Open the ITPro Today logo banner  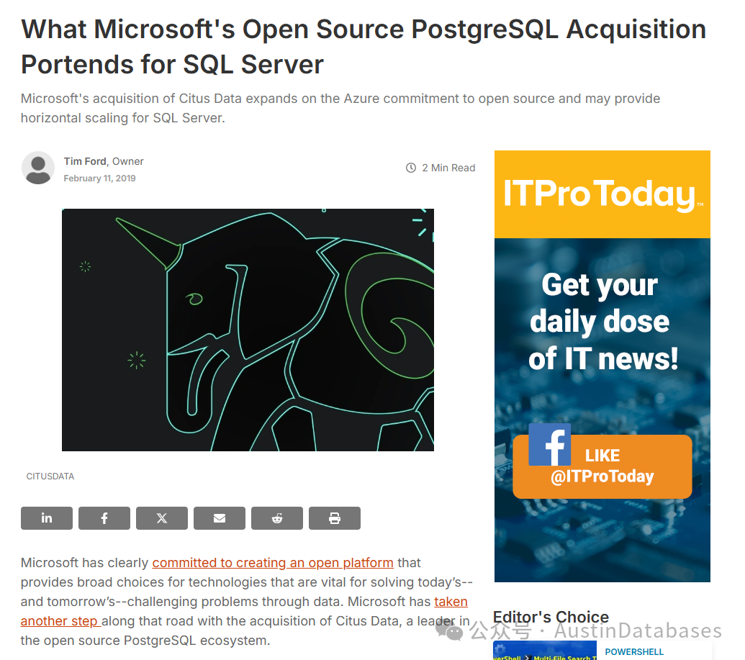click(x=602, y=194)
